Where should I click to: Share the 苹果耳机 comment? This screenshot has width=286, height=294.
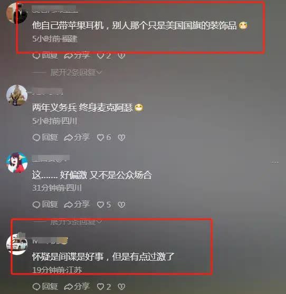(x=77, y=55)
